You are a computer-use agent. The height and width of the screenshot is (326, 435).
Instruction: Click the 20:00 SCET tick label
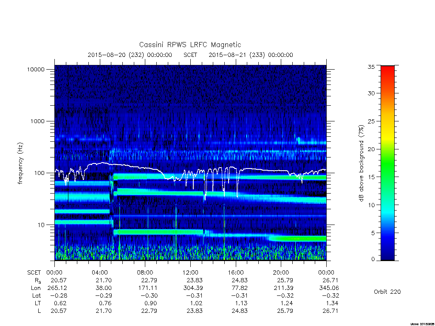pyautogui.click(x=281, y=273)
